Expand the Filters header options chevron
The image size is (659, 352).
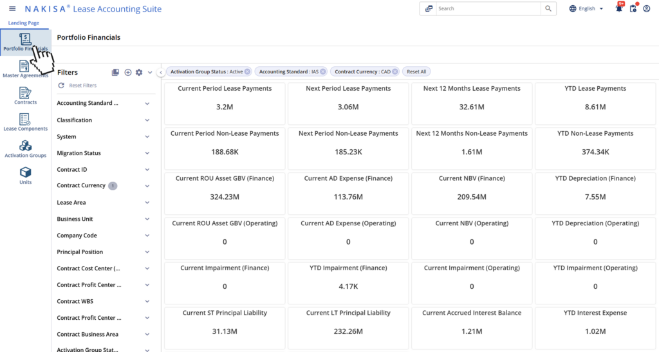(x=149, y=72)
